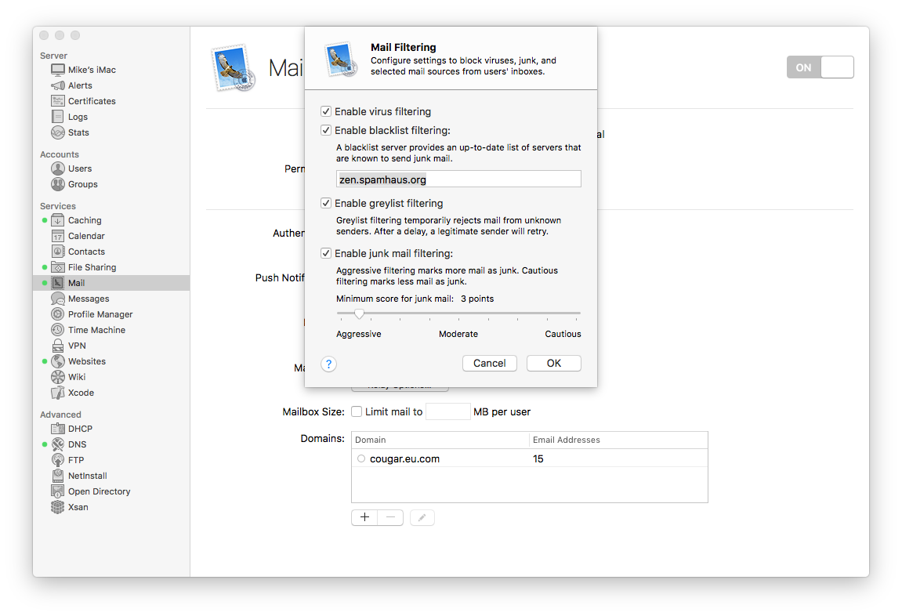Screen dimensions: 902x616
Task: Select Mike's iMac server icon
Action: [57, 70]
